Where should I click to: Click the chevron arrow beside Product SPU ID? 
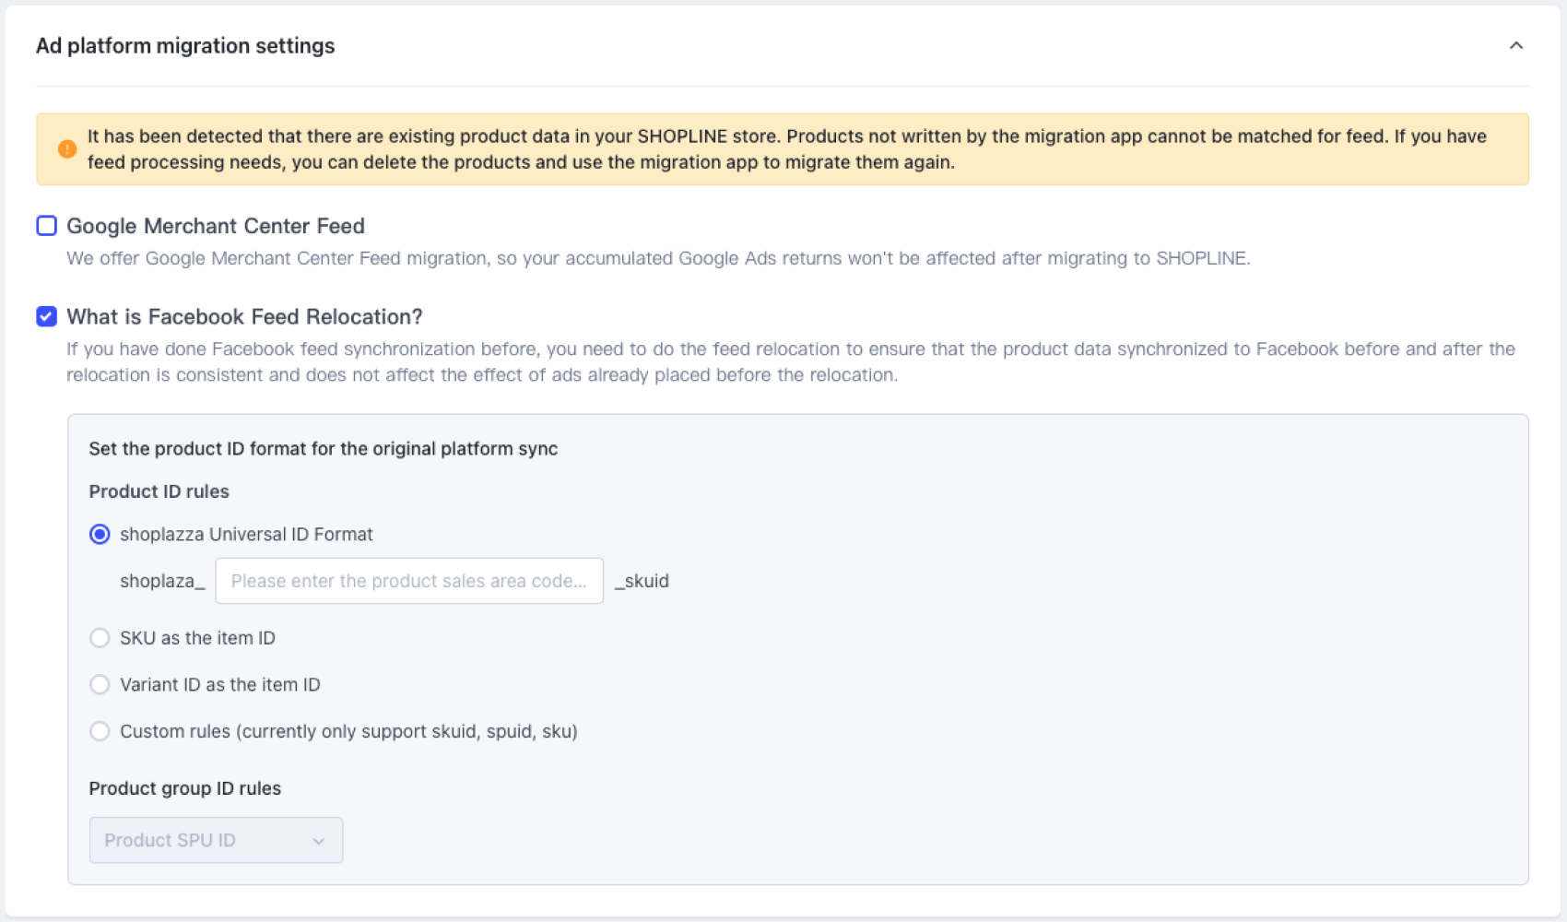[x=319, y=841]
